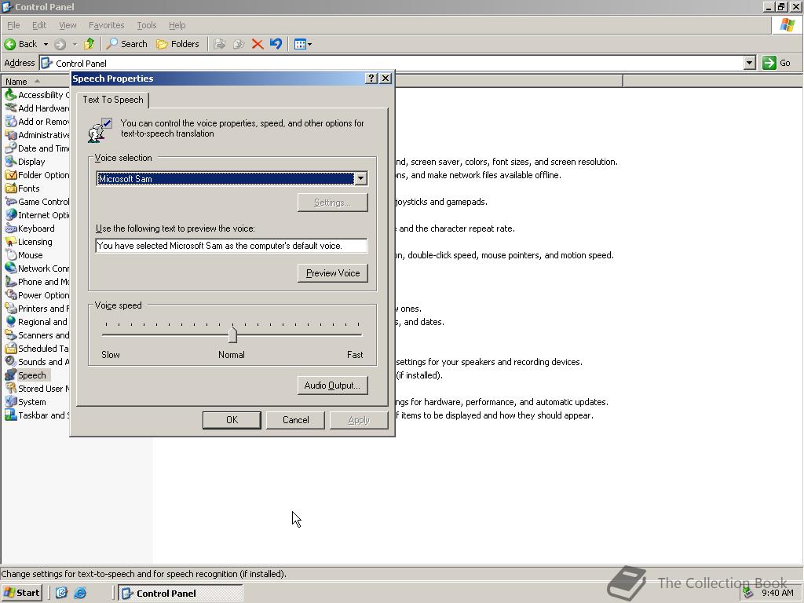Click the Undo toolbar icon
804x603 pixels.
pyautogui.click(x=276, y=44)
